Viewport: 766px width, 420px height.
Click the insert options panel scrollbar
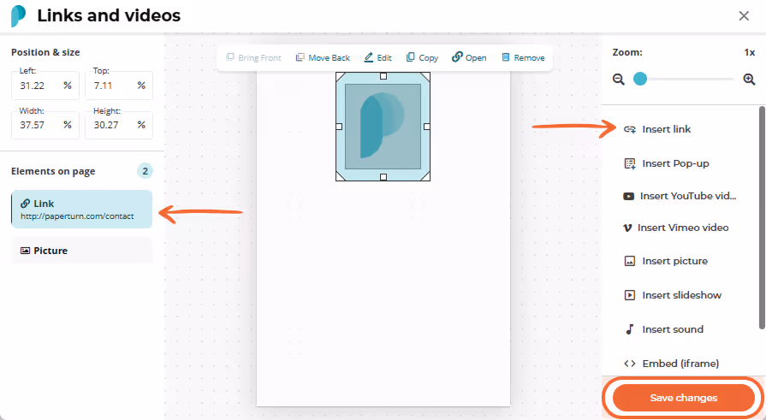(762, 218)
